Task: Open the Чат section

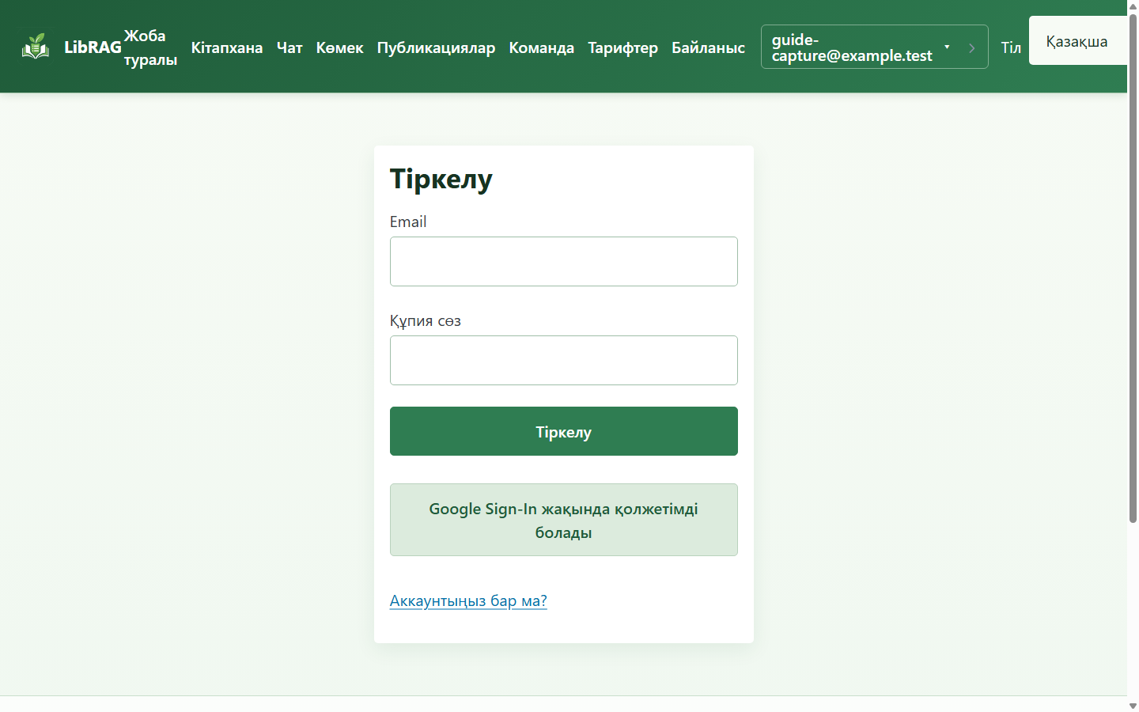Action: pos(289,47)
